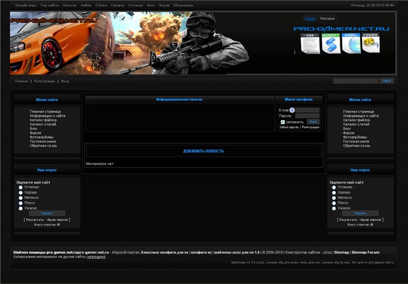
Task: Open 'Статьи' in the top navigation
Action: [101, 5]
